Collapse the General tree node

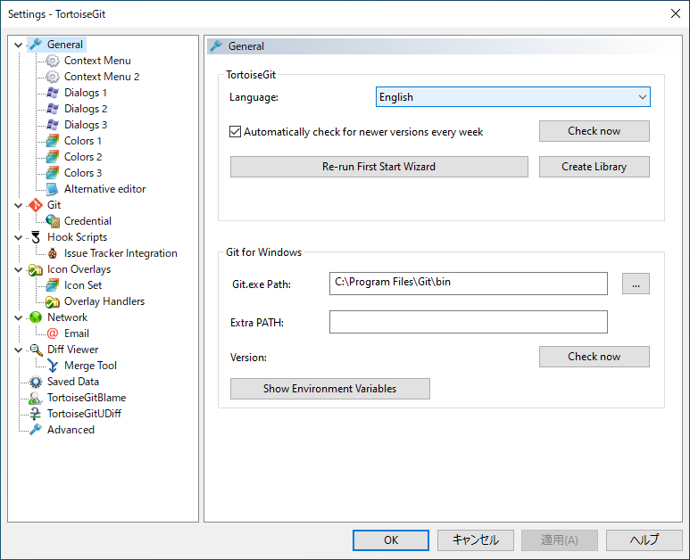(x=19, y=45)
